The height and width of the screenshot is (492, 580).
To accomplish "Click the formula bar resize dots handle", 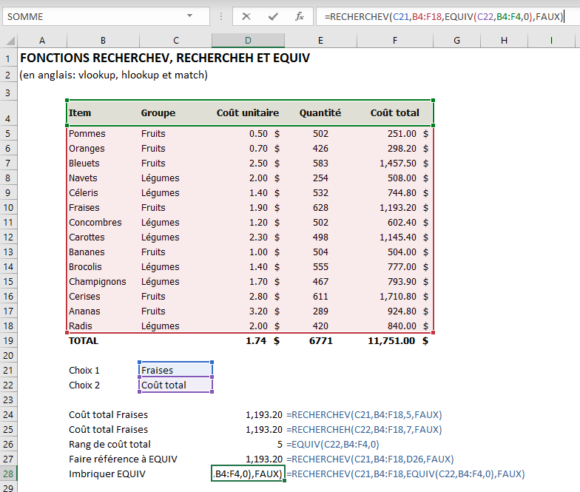I will (222, 16).
